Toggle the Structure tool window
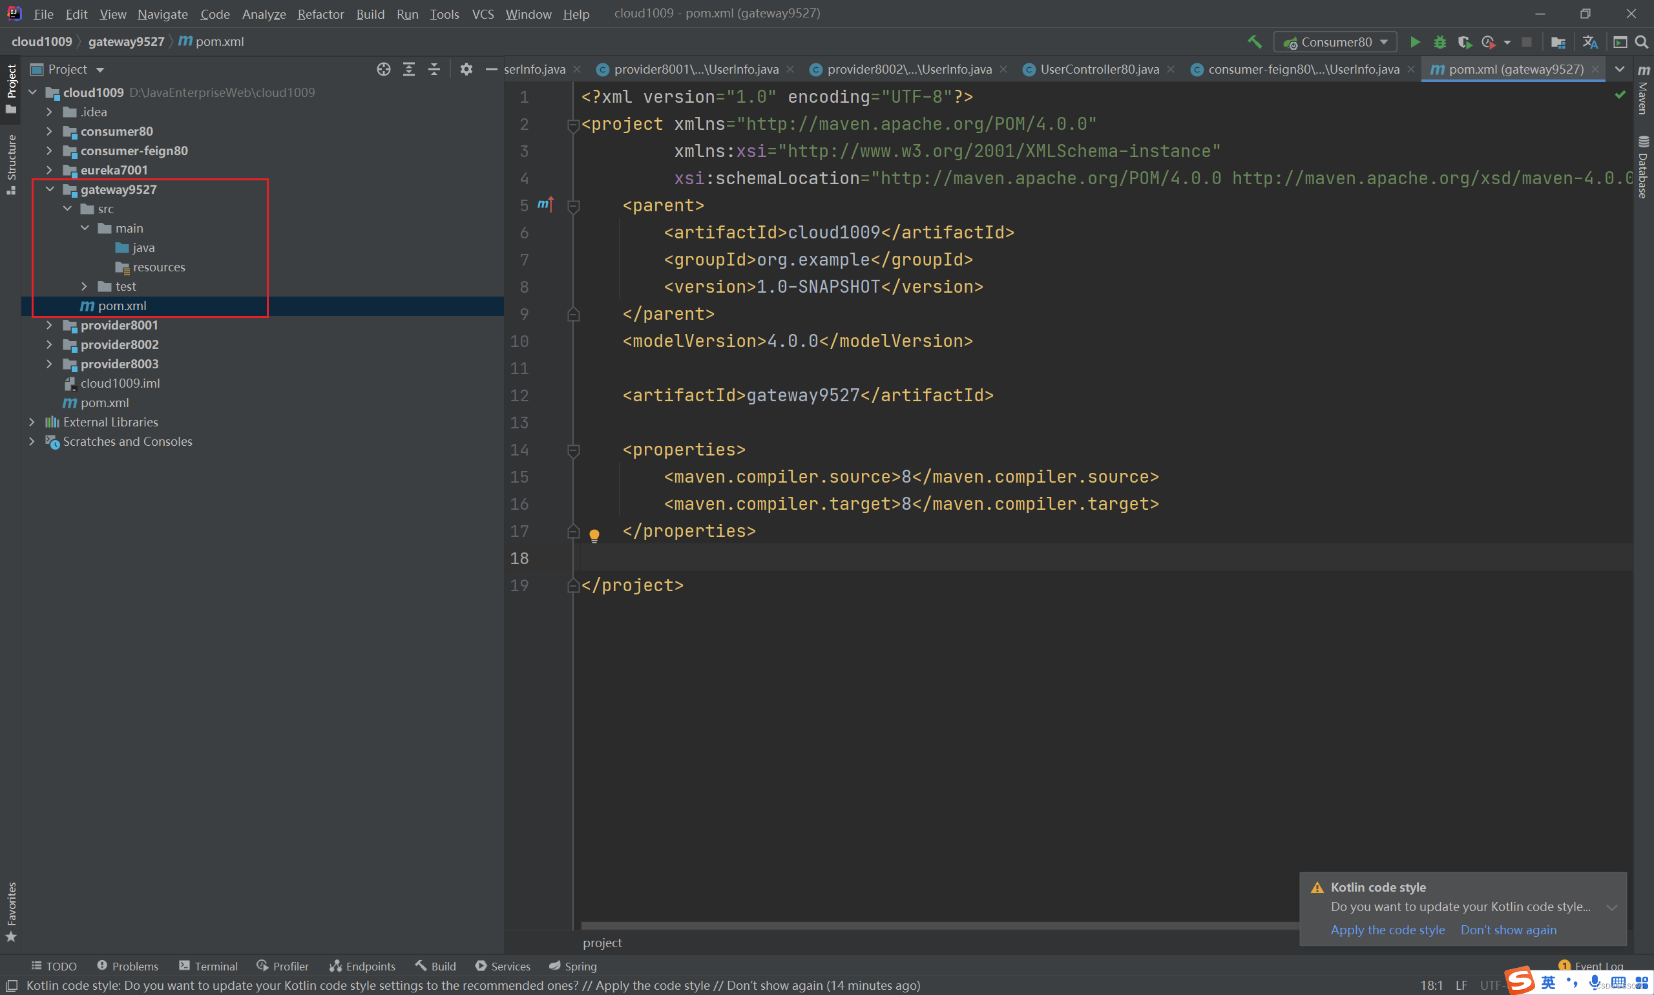The image size is (1654, 995). pos(11,163)
